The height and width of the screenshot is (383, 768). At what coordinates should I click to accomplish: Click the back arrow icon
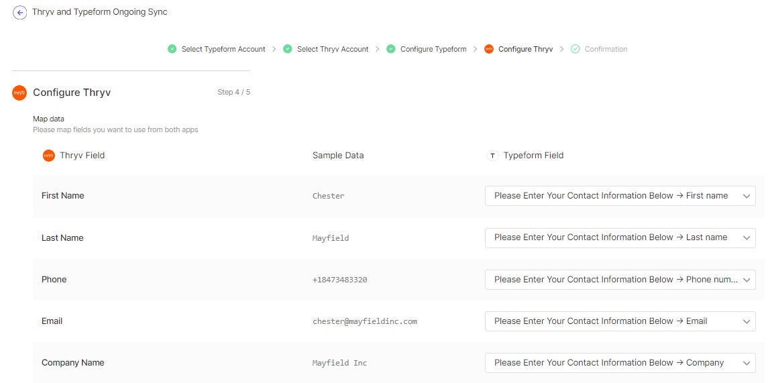coord(20,13)
